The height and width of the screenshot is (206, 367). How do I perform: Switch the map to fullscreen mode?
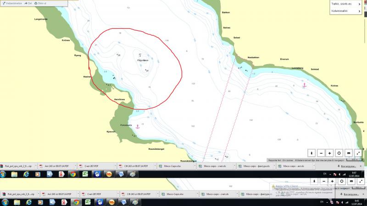click(x=358, y=152)
